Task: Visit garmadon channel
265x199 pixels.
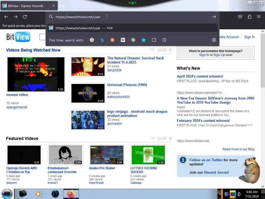Action: [x=114, y=124]
